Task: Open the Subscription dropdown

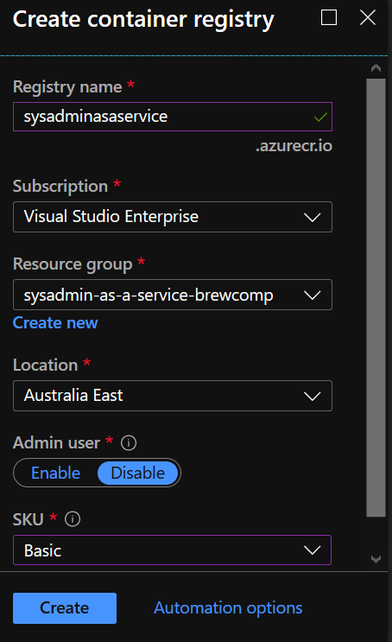Action: 173,217
